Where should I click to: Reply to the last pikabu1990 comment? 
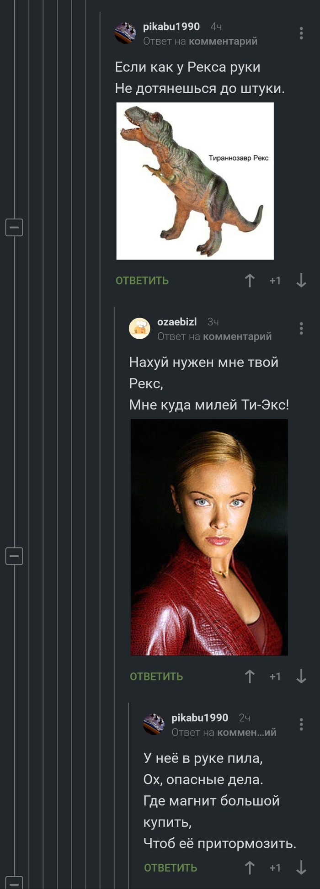tap(171, 868)
